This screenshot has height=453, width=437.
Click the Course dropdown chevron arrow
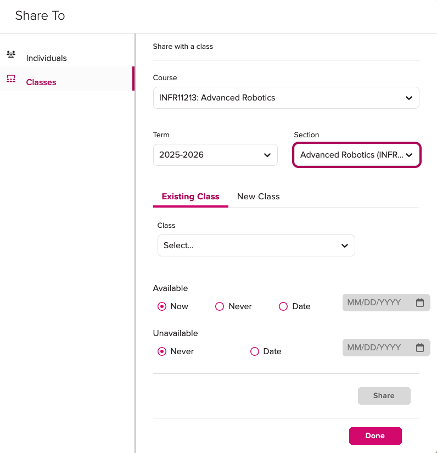tap(408, 98)
